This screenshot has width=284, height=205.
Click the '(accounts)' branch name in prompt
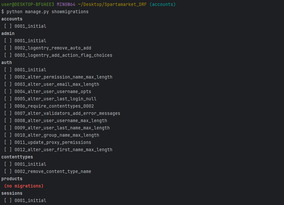coord(163,4)
